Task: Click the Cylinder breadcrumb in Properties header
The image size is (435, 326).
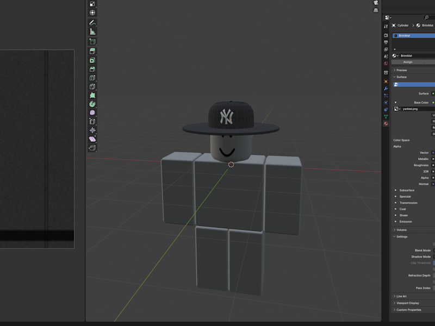Action: tap(400, 25)
